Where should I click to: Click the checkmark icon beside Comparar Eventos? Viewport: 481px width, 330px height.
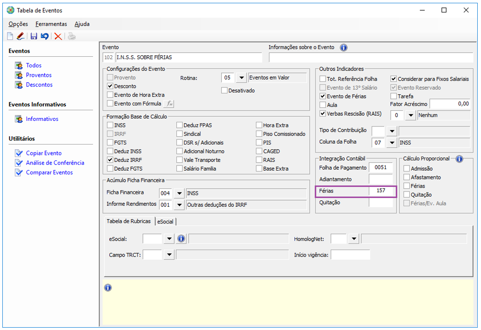[x=19, y=172]
